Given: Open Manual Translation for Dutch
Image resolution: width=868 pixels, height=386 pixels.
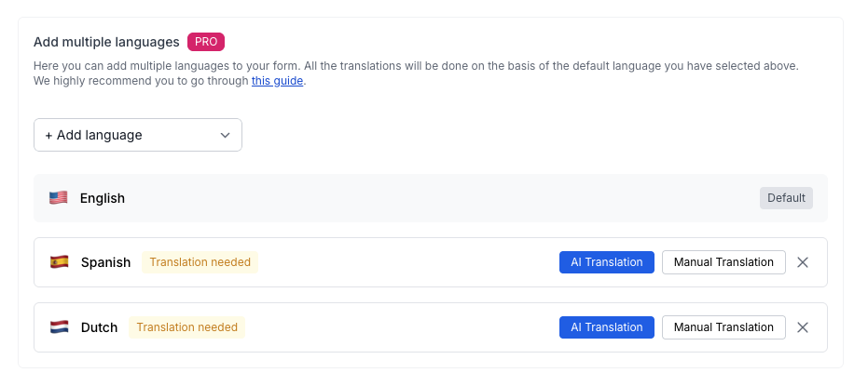Looking at the screenshot, I should point(723,327).
